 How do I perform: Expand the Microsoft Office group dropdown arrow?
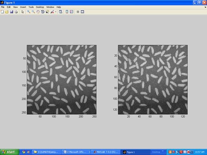(89, 152)
